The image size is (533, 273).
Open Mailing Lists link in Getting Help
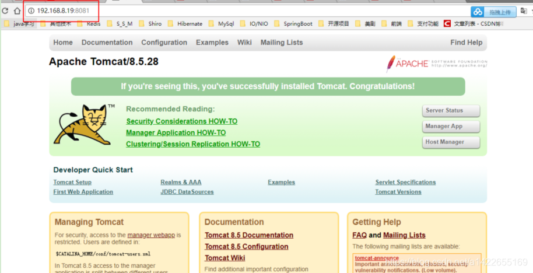point(404,235)
